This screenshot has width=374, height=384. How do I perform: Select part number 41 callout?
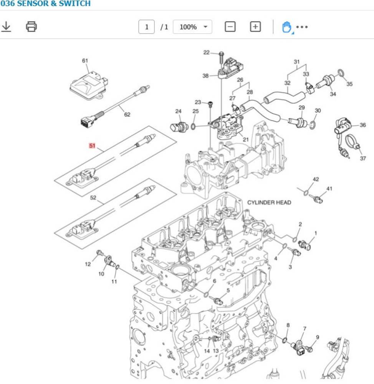pos(329,189)
